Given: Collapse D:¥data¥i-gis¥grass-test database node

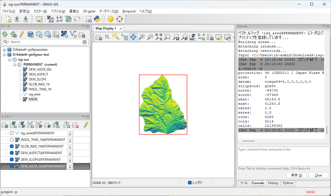Looking at the screenshot, I should [4, 55].
